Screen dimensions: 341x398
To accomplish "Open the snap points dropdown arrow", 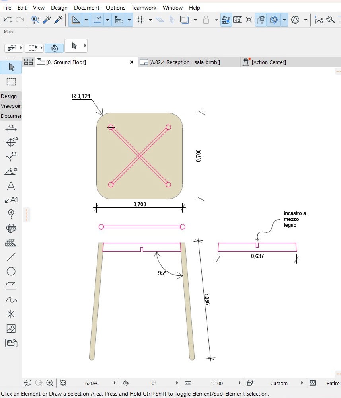I will [107, 20].
